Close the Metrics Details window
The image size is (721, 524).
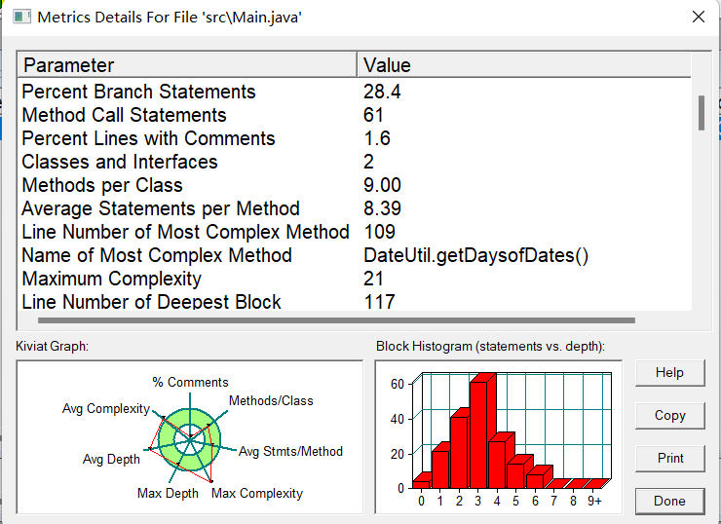click(x=698, y=17)
